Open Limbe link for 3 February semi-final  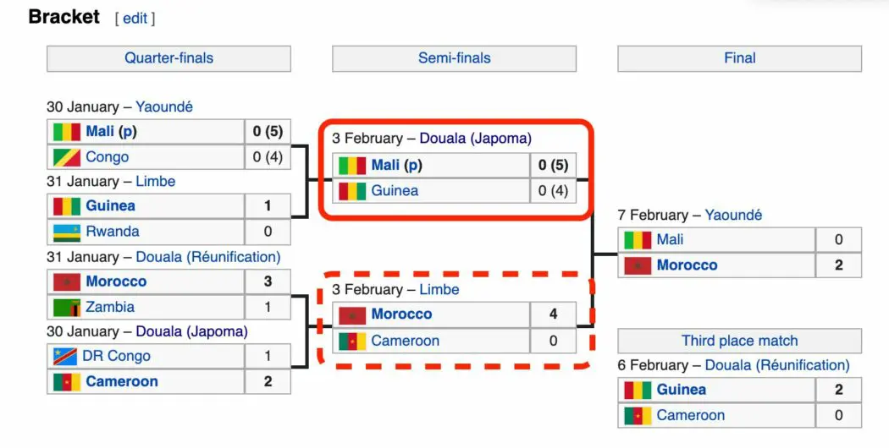439,289
